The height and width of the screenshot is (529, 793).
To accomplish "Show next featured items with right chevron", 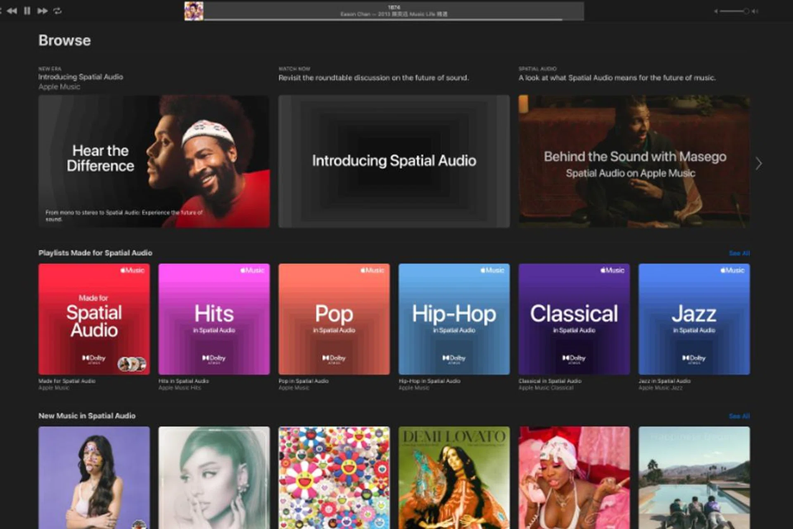I will [758, 164].
